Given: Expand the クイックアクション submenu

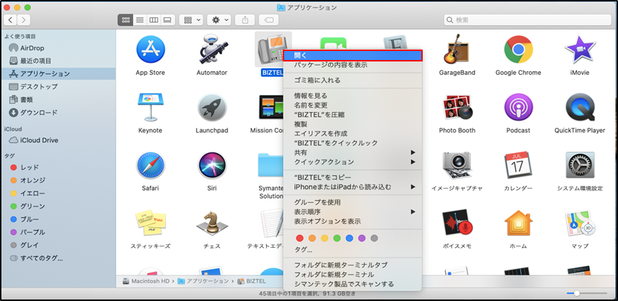Looking at the screenshot, I should [352, 162].
